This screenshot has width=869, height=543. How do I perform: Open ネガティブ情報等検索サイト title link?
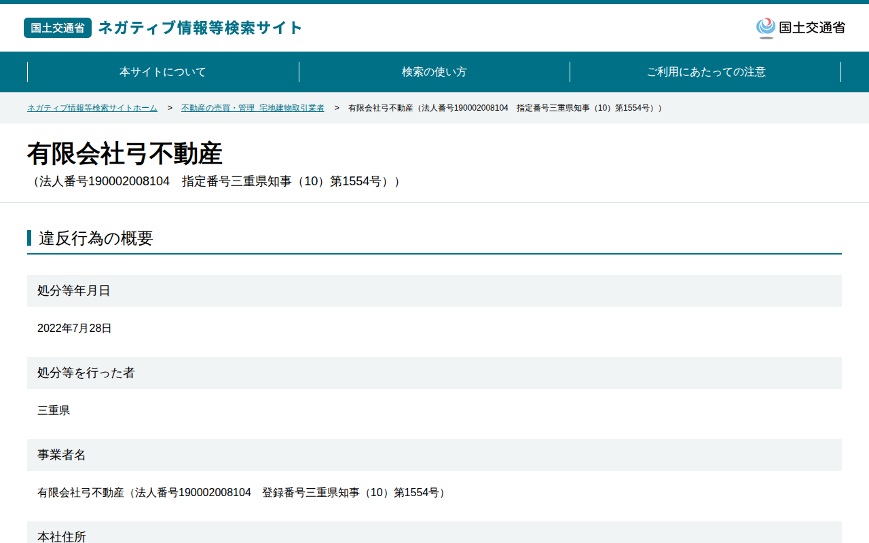point(200,28)
